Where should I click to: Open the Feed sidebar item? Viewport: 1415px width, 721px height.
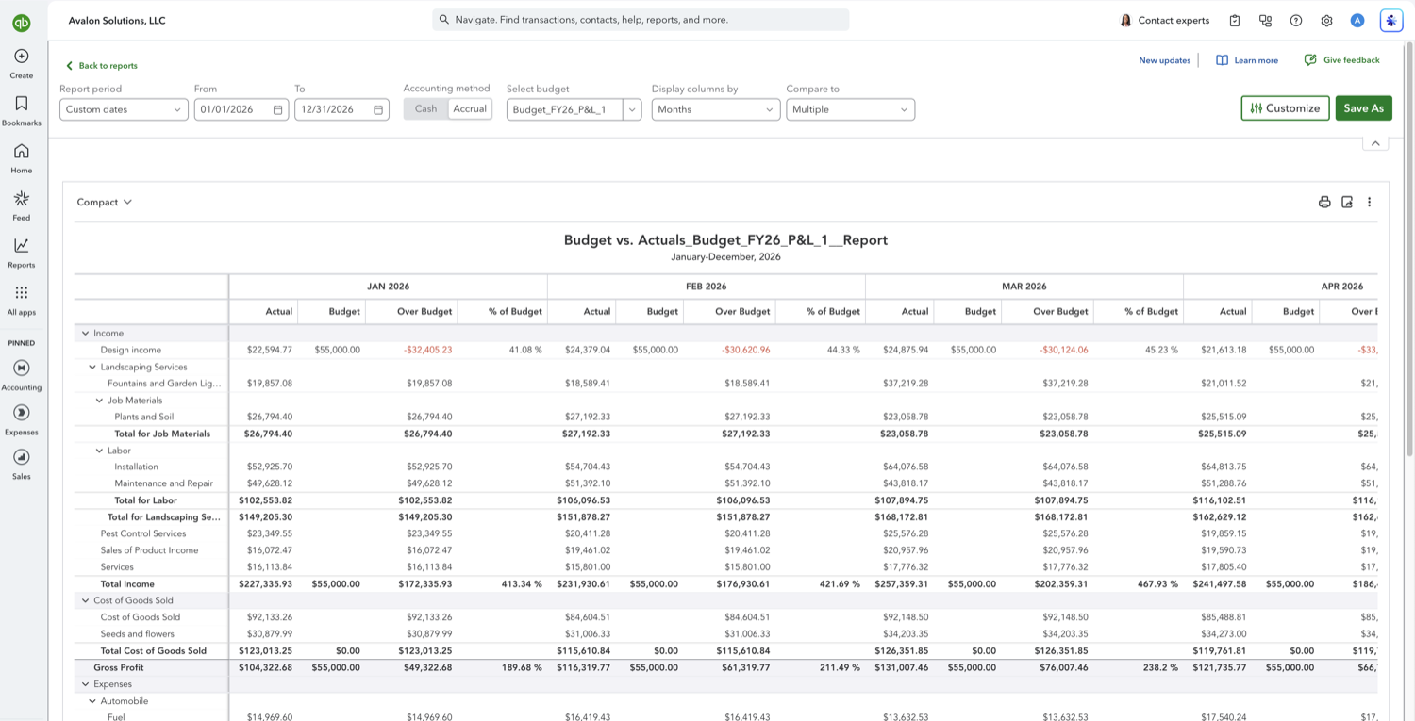(x=22, y=205)
